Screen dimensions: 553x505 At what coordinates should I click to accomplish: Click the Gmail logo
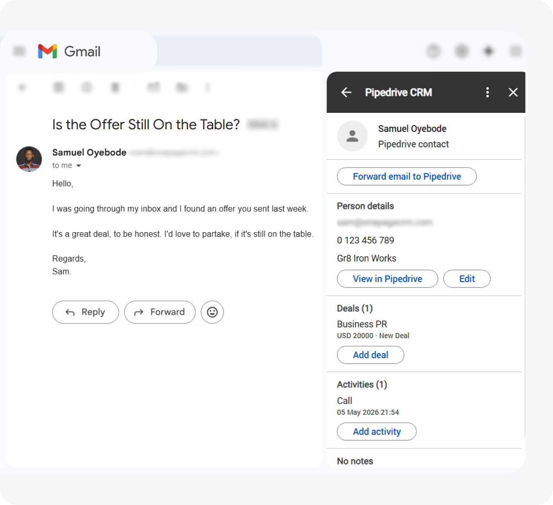tap(69, 51)
